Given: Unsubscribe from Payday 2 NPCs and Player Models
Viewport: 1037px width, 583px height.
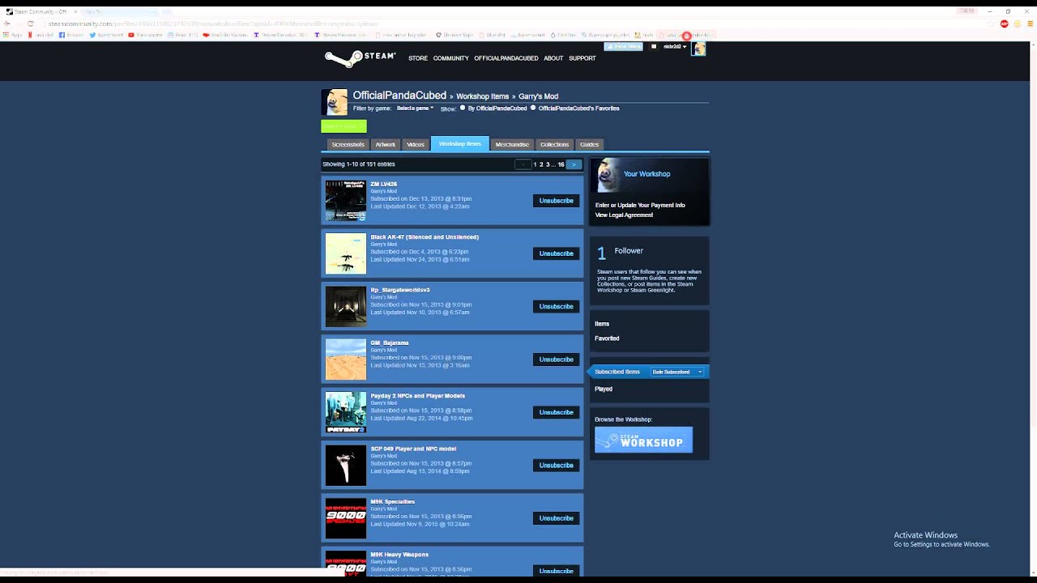Looking at the screenshot, I should [x=556, y=412].
